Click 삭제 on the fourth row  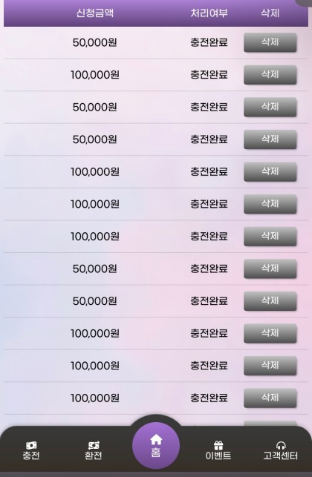point(270,139)
